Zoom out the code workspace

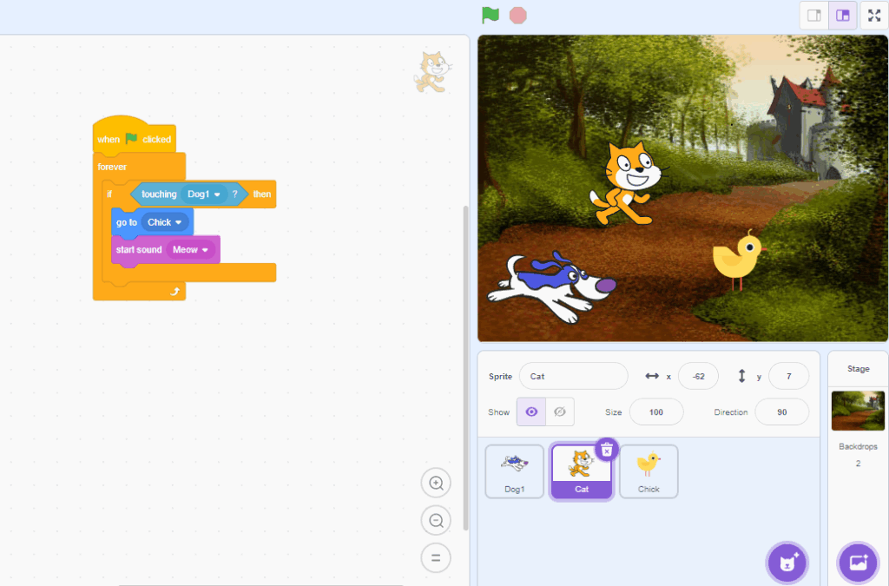436,520
